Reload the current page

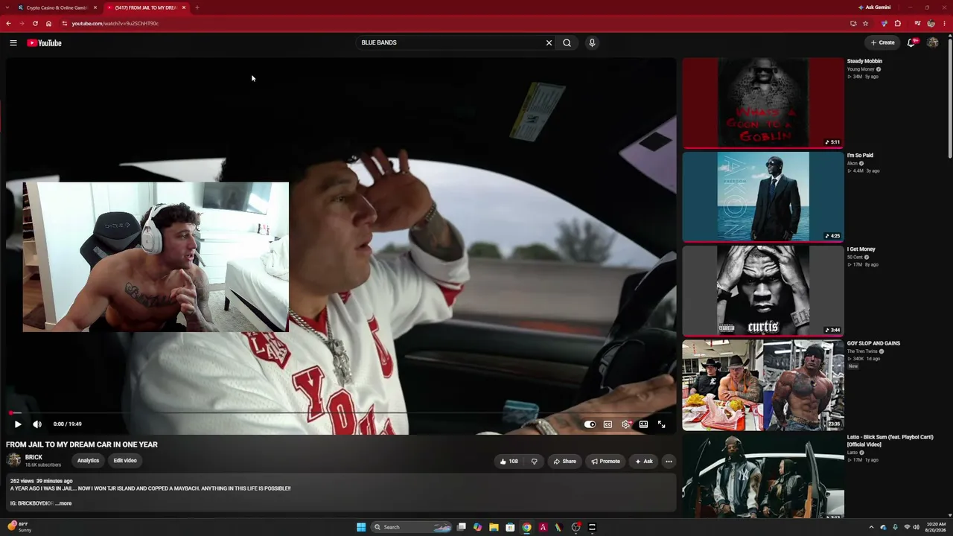(x=35, y=24)
